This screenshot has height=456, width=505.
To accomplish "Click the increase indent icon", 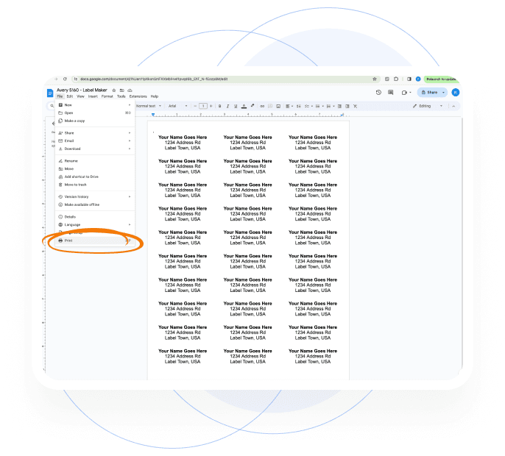I will 347,106.
